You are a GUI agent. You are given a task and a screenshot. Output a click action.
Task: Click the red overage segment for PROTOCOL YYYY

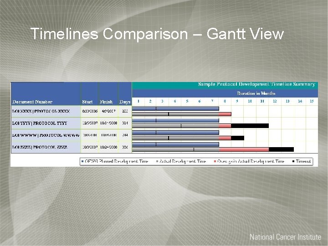[225, 126]
